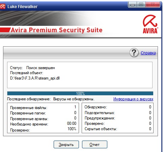
Task: Click the Отчет report button
Action: [94, 145]
